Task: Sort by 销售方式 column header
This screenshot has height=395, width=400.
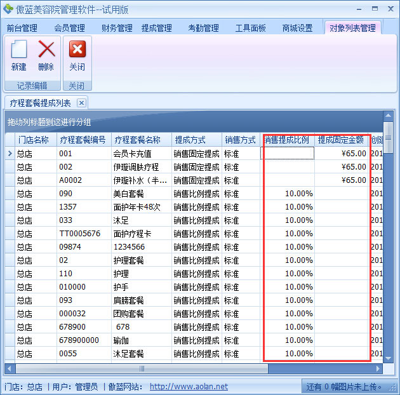Action: coord(241,140)
